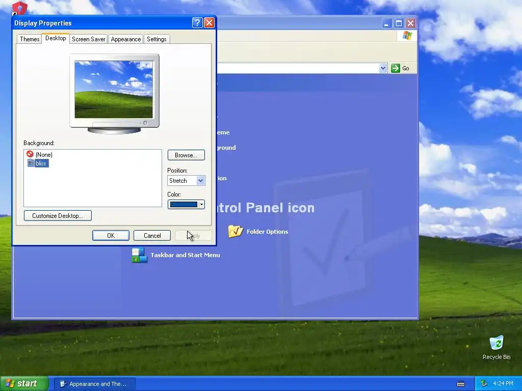Open Folder Options in Control Panel window
Image resolution: width=522 pixels, height=391 pixels.
[267, 232]
